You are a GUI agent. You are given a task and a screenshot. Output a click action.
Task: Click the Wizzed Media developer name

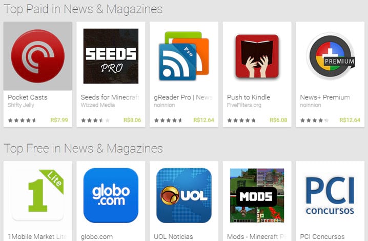point(97,105)
